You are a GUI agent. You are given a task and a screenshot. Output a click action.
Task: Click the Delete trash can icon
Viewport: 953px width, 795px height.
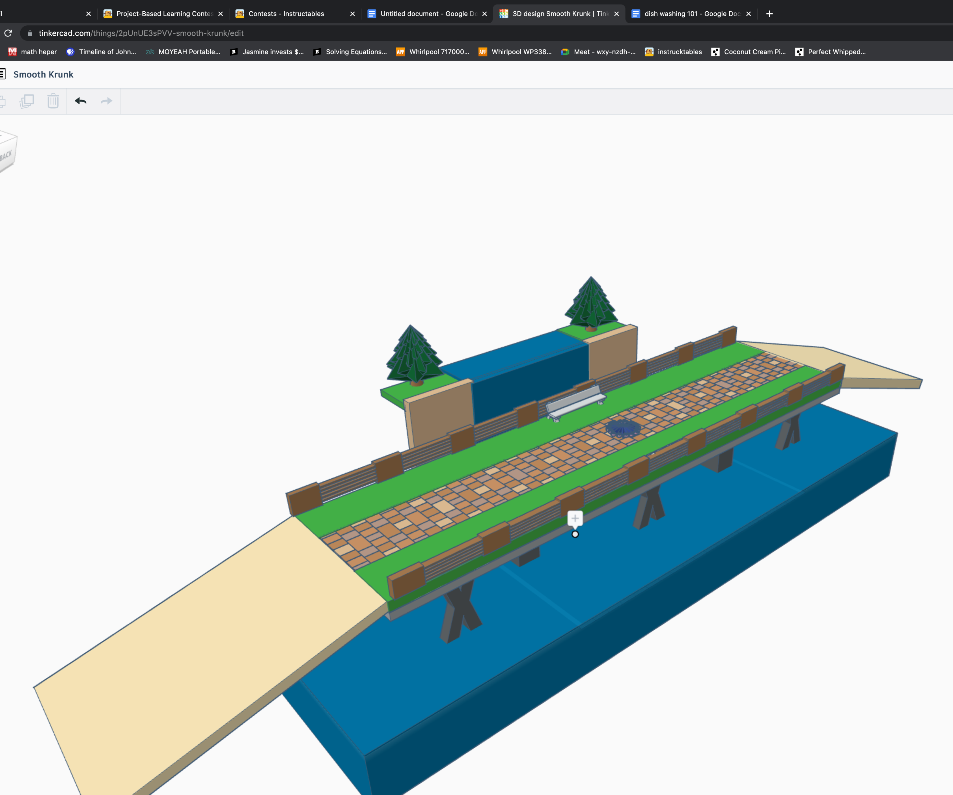click(53, 101)
